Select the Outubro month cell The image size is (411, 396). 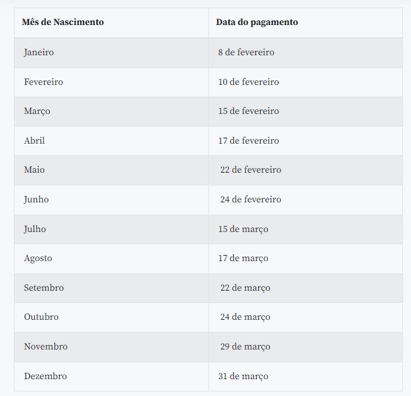[41, 317]
